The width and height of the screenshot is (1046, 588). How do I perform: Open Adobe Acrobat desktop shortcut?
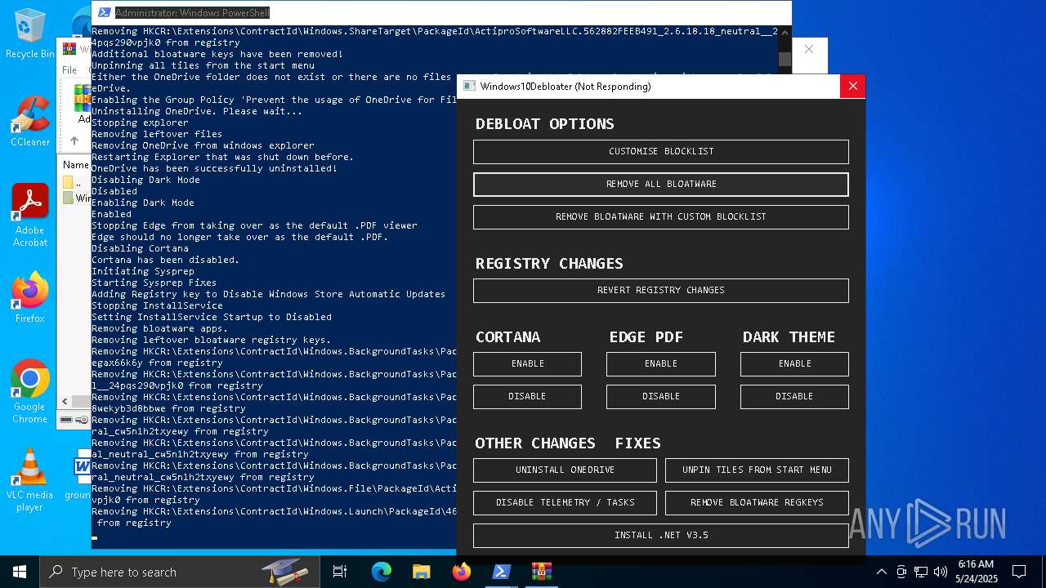click(30, 215)
